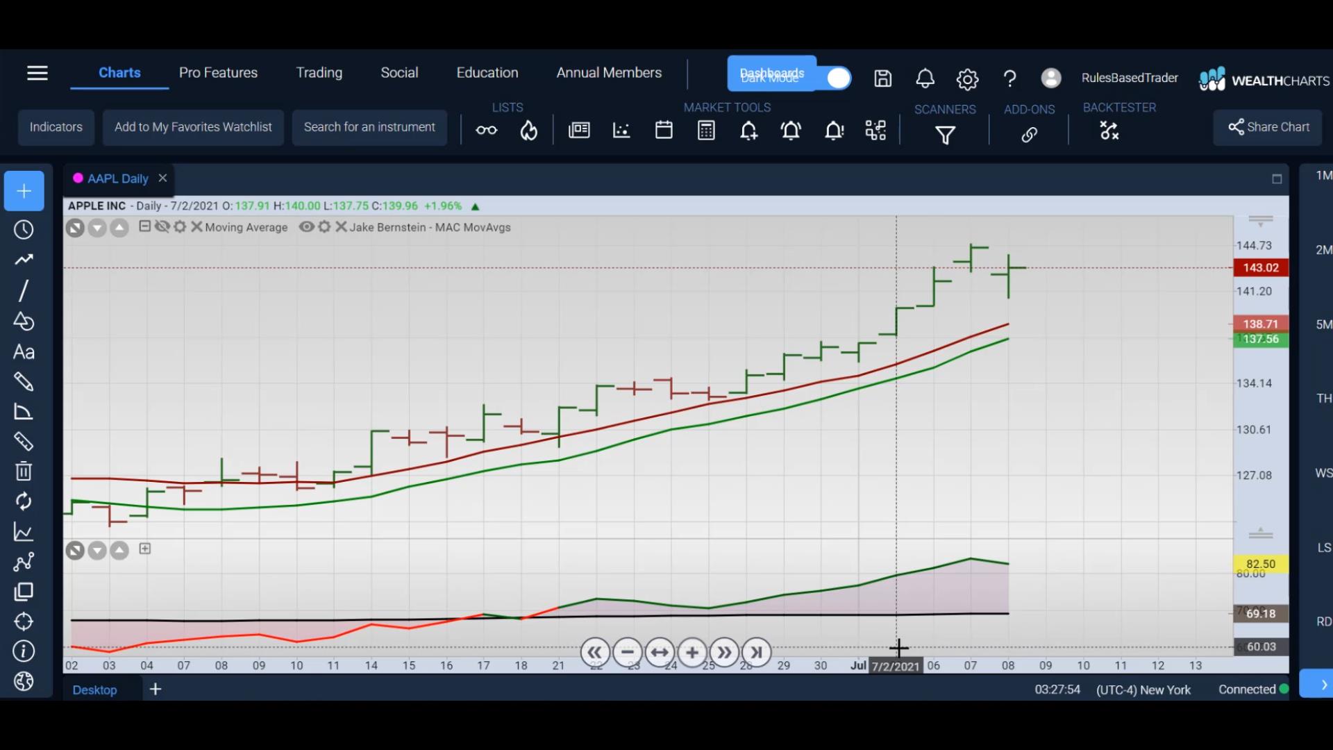Select the shapes drawing tool

point(24,321)
